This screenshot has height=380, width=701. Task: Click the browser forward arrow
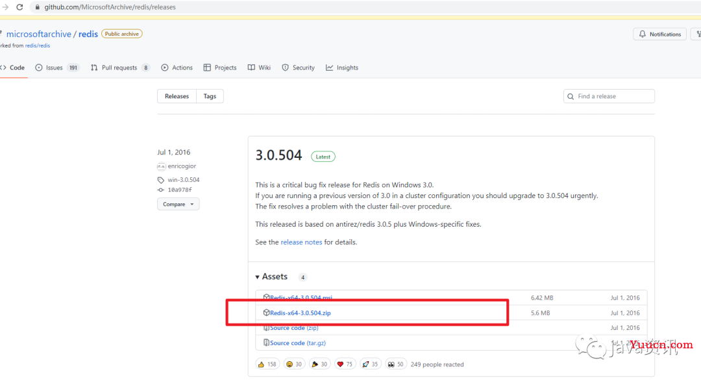[5, 7]
